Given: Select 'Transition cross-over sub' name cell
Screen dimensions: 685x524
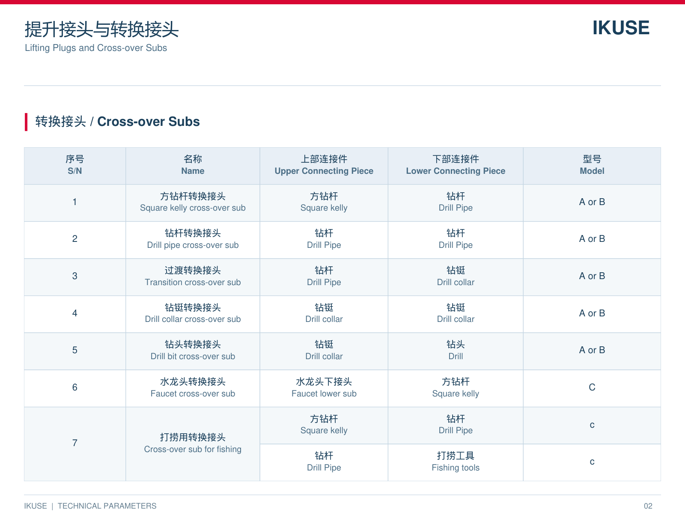Looking at the screenshot, I should tap(193, 277).
